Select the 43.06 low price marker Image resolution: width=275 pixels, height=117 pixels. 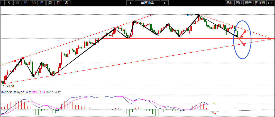click(11, 86)
